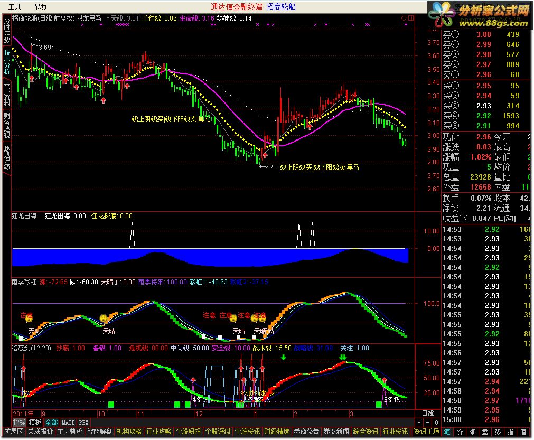Viewport: 534px width, 440px height.
Task: Select the 细 panel tab
Action: tap(472, 432)
